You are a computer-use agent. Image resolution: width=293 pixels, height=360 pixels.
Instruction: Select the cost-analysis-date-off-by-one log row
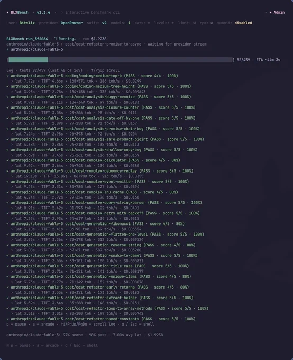pyautogui.click(x=101, y=118)
